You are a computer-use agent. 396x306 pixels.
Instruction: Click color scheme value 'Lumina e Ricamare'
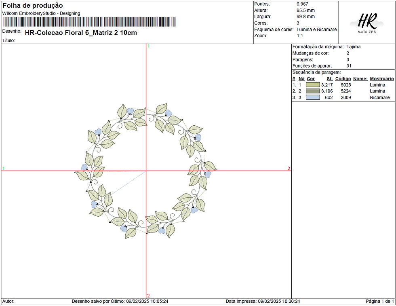click(317, 30)
